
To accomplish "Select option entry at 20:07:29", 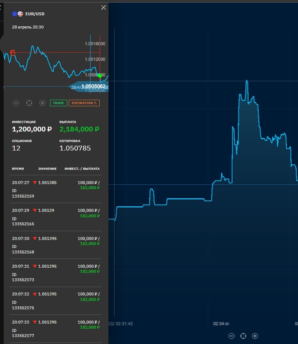I will 56,217.
